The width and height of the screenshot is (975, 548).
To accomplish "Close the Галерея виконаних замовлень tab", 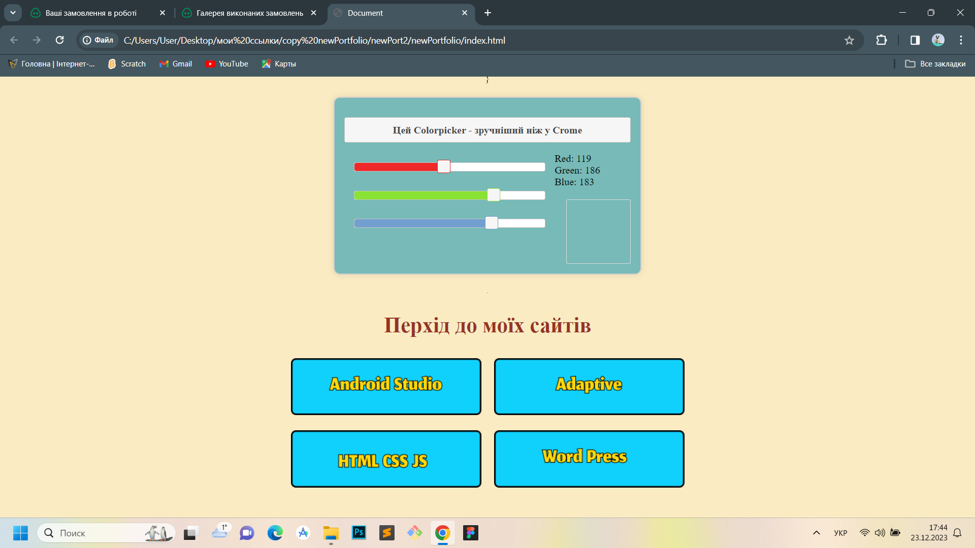I will point(313,13).
